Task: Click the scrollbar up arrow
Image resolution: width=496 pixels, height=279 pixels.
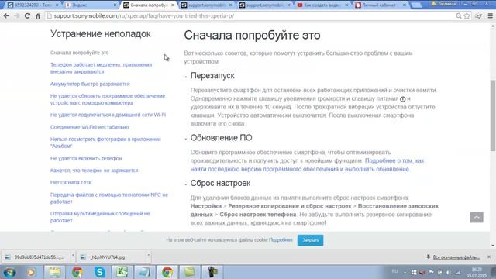Action: tap(493, 26)
